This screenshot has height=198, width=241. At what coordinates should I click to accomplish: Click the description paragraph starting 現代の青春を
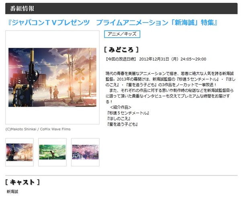170,87
